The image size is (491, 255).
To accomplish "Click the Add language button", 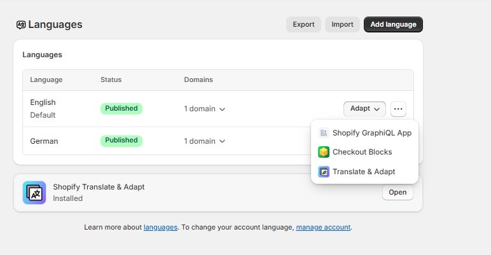I will pos(393,24).
